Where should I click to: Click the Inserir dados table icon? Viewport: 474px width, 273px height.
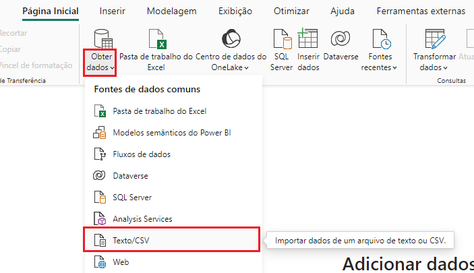click(307, 38)
